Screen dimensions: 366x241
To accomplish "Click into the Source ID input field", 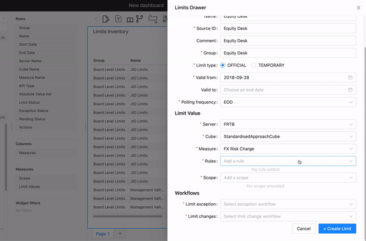I will point(288,28).
